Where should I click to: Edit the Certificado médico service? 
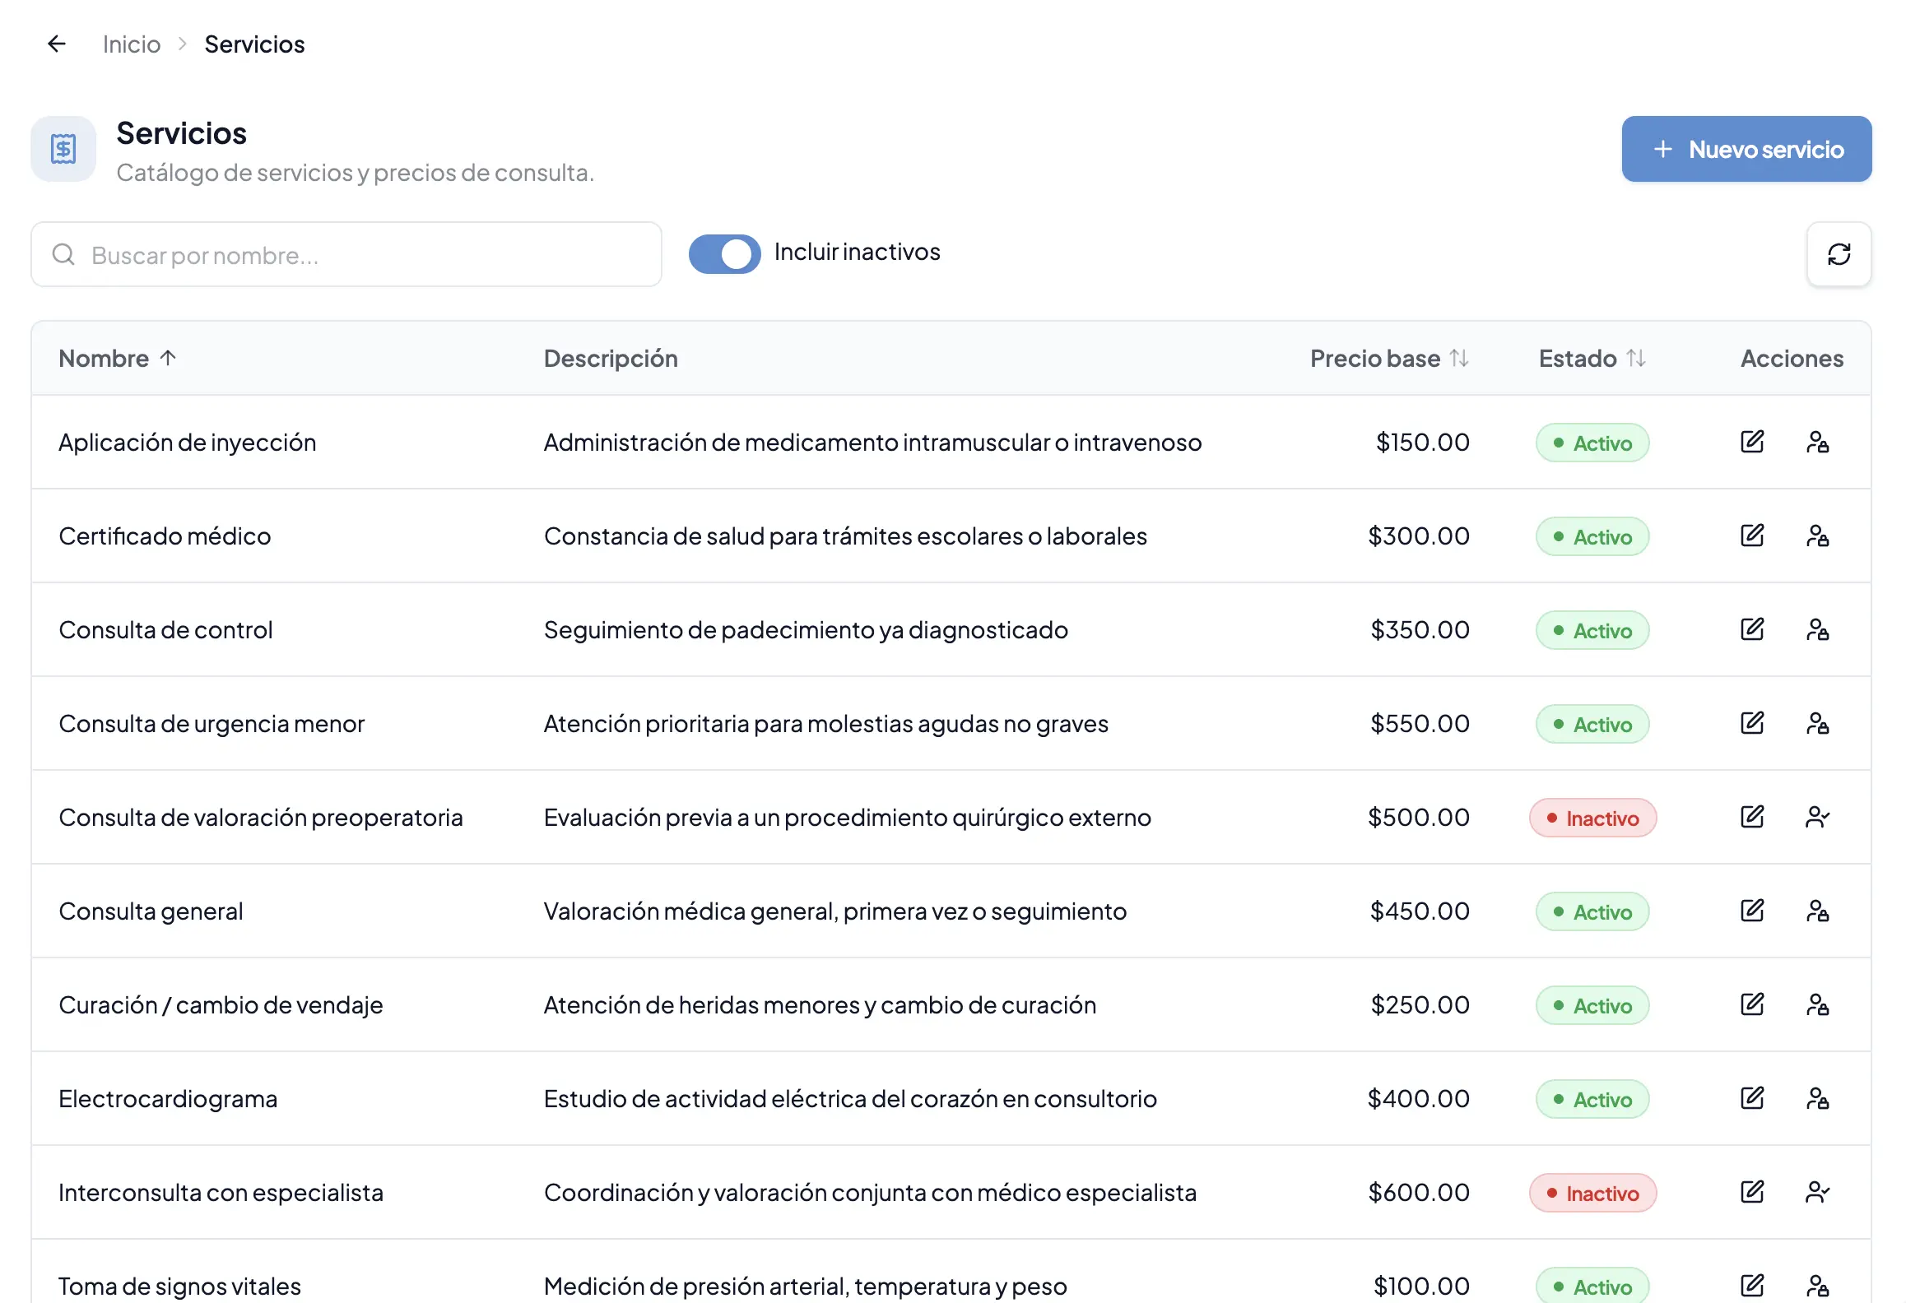tap(1752, 536)
